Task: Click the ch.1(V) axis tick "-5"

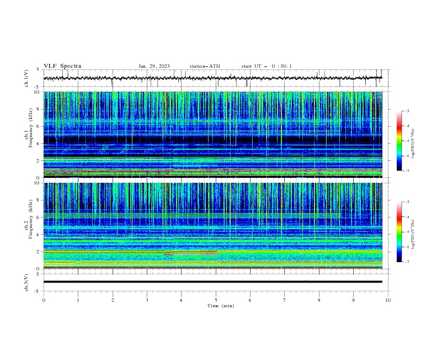Action: 38,87
